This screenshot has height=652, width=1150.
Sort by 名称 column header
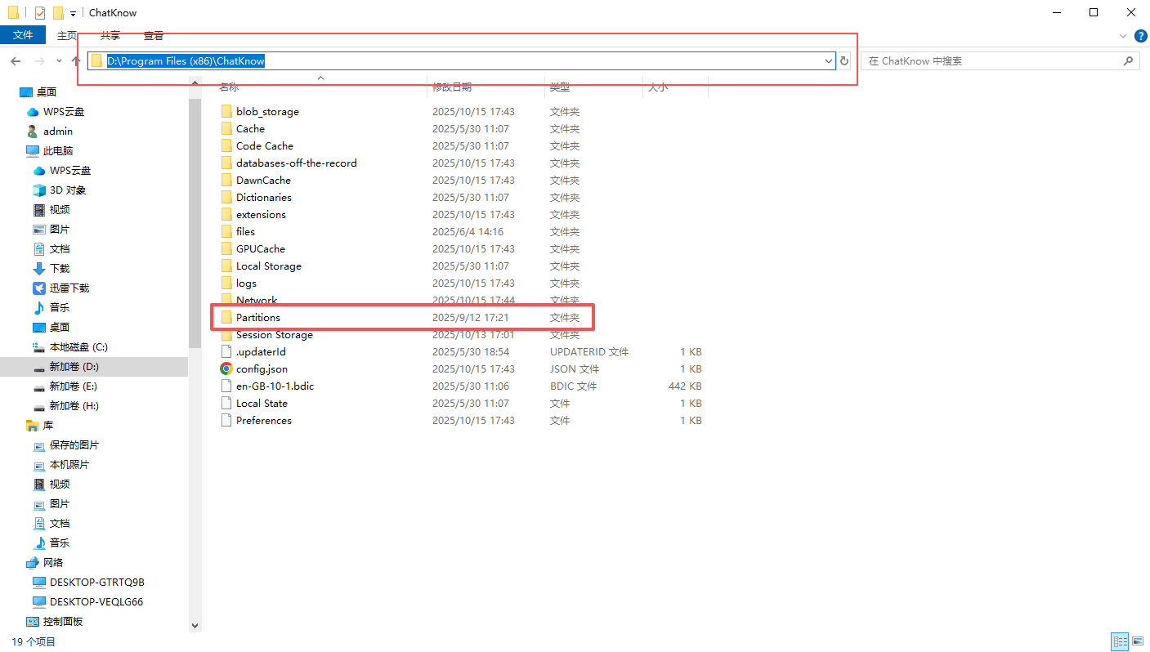pyautogui.click(x=230, y=87)
